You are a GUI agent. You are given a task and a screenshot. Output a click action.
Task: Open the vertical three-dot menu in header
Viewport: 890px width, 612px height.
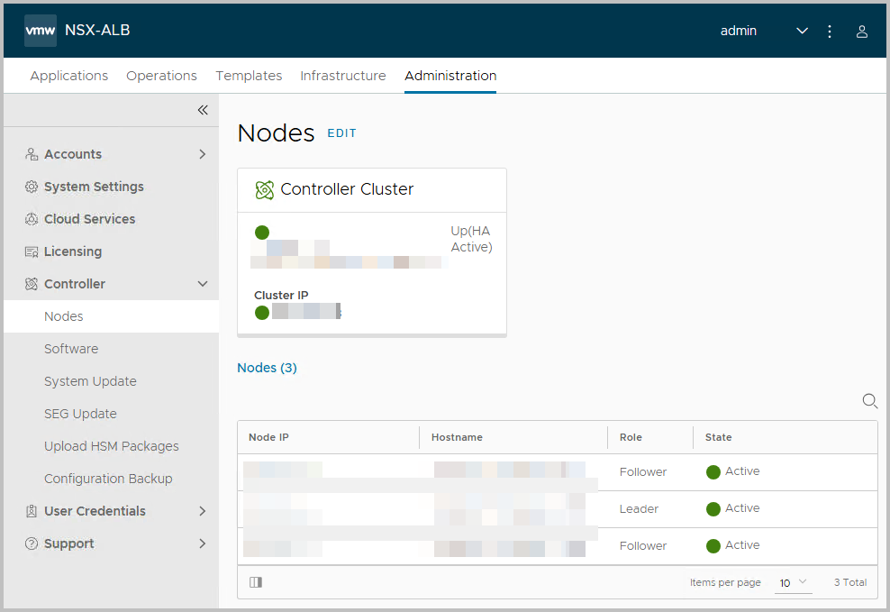pos(830,32)
